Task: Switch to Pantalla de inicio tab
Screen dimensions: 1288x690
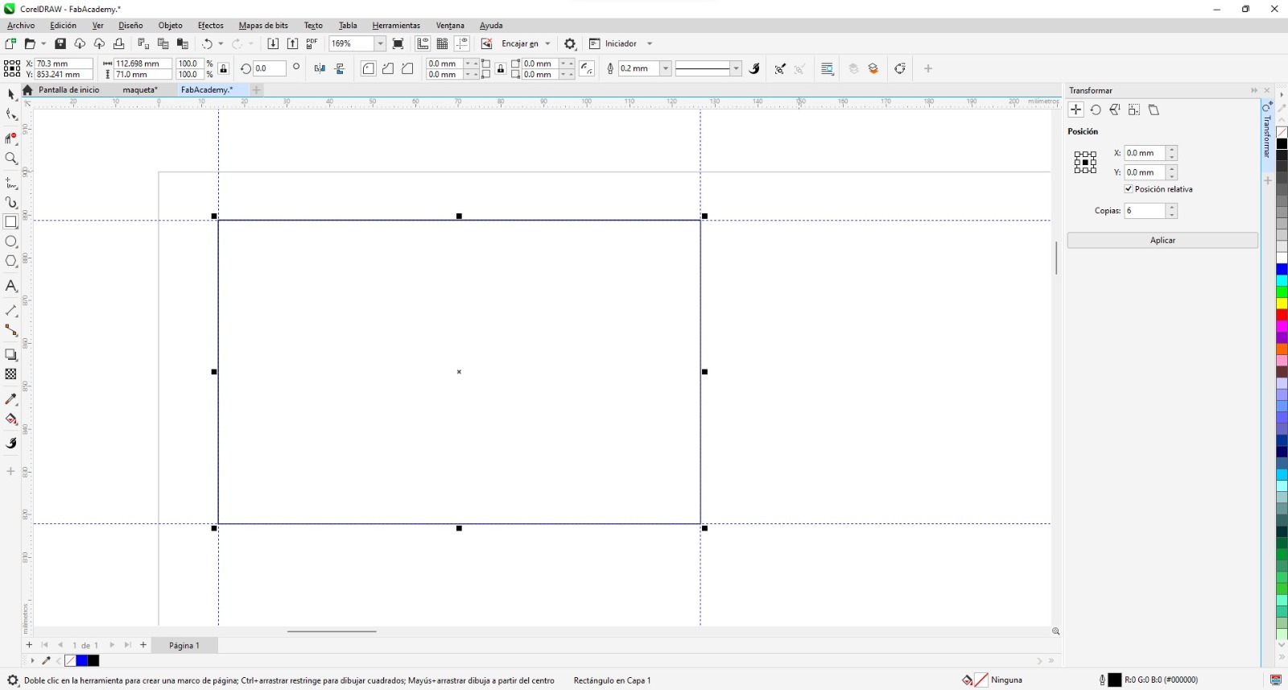Action: tap(69, 90)
